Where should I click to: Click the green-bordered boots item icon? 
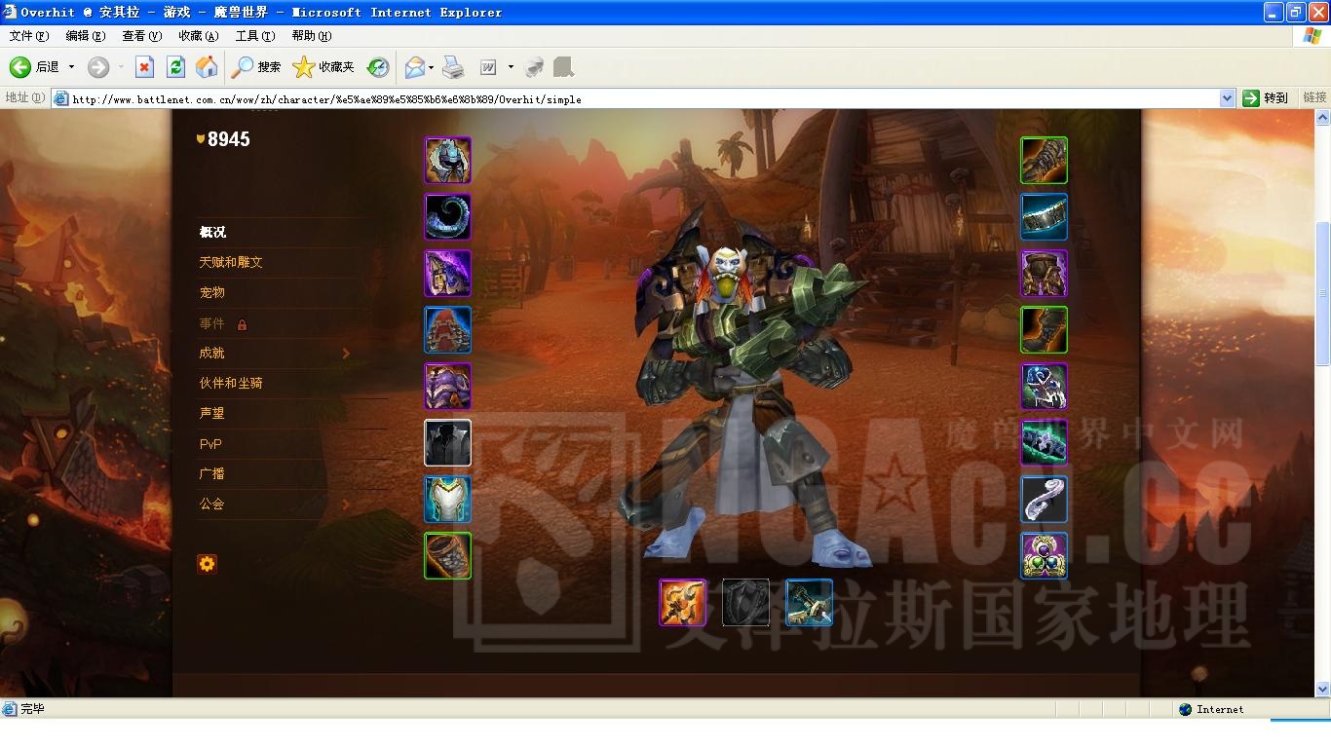(x=1044, y=329)
